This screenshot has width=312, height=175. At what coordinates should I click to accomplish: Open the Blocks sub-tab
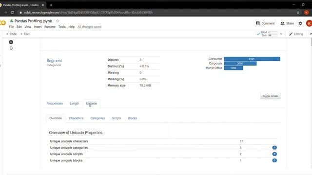pyautogui.click(x=132, y=118)
